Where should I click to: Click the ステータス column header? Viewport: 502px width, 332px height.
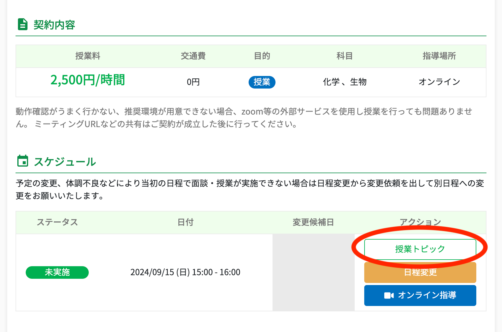click(57, 222)
